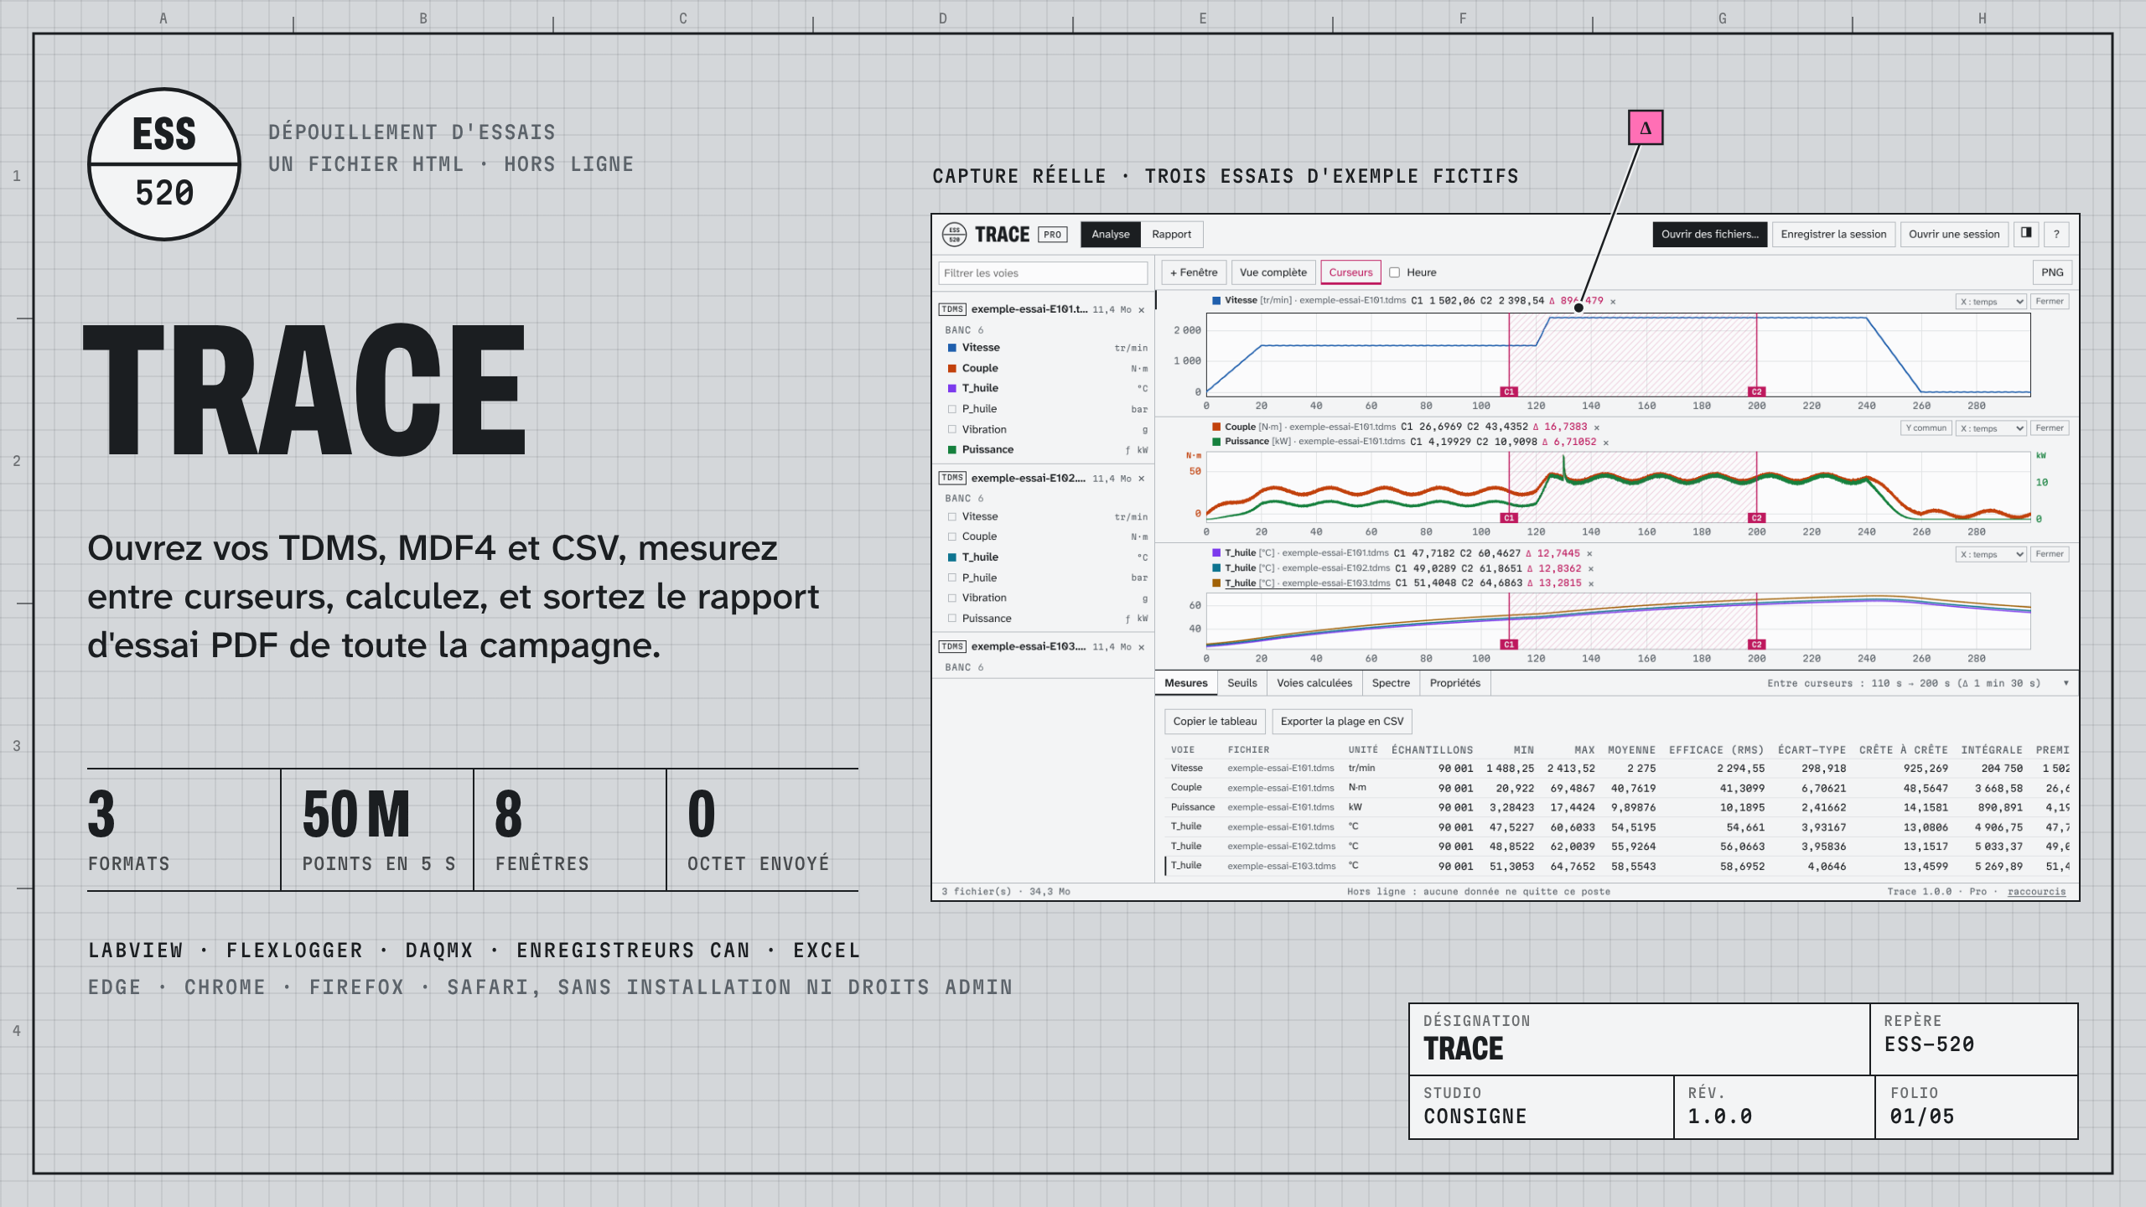Viewport: 2146px width, 1207px height.
Task: Open help with the question mark button
Action: [2056, 234]
